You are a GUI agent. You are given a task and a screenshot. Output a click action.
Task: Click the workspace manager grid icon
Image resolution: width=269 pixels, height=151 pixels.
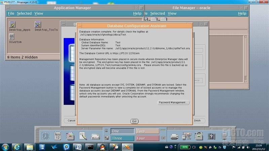click(107, 138)
